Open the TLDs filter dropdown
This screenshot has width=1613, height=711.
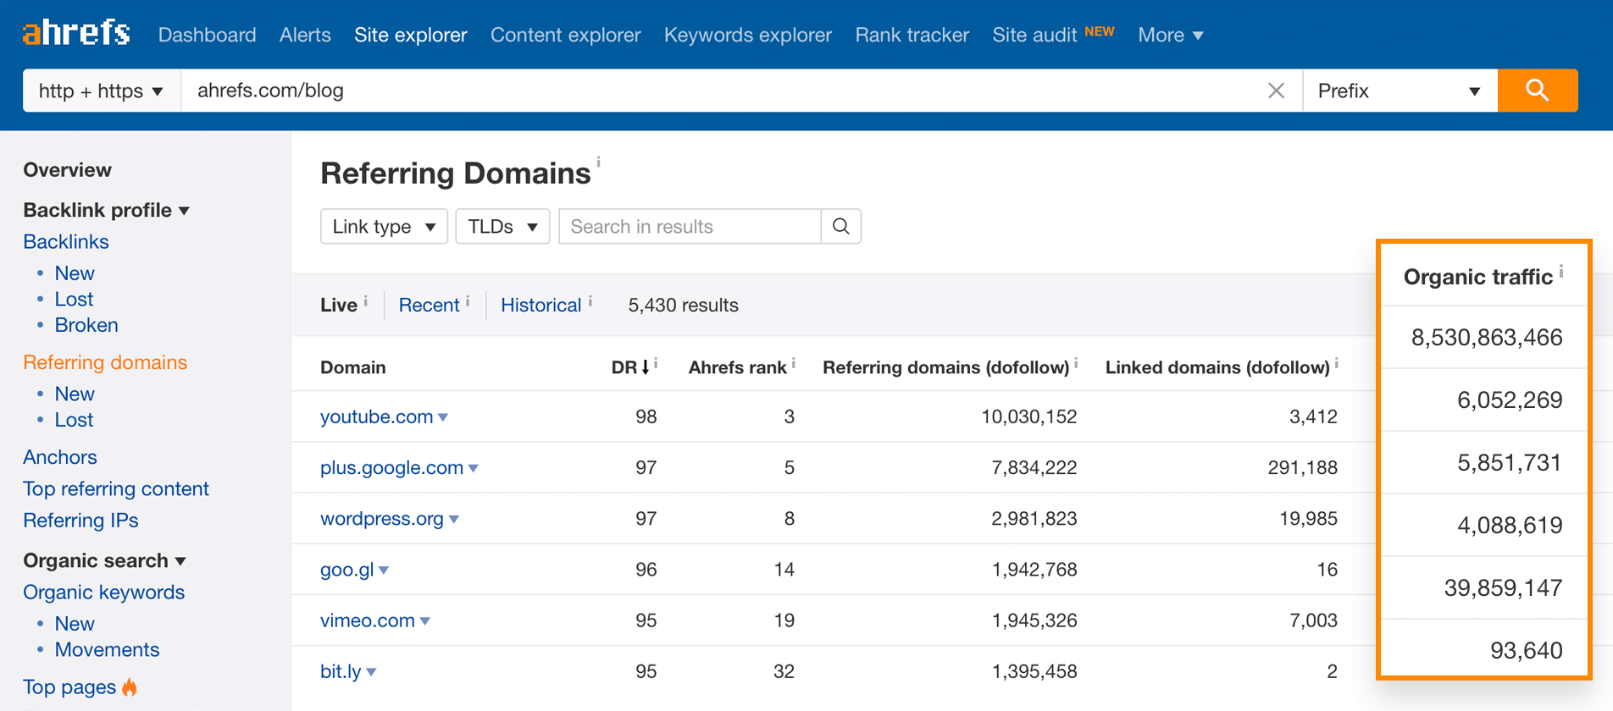click(502, 227)
